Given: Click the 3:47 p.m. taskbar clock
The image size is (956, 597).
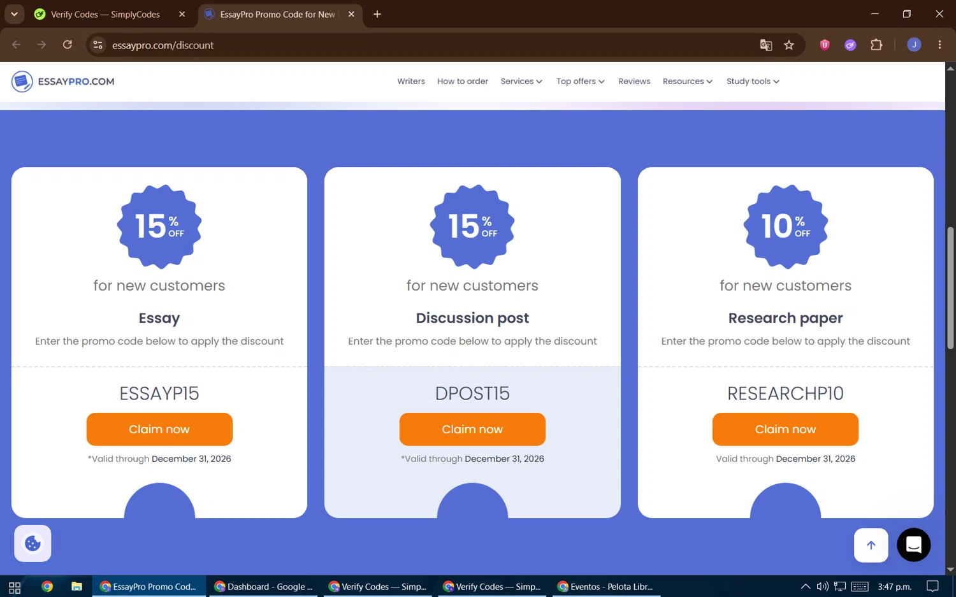Looking at the screenshot, I should tap(894, 587).
